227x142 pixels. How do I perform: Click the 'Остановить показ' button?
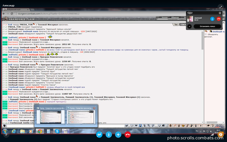point(207,27)
